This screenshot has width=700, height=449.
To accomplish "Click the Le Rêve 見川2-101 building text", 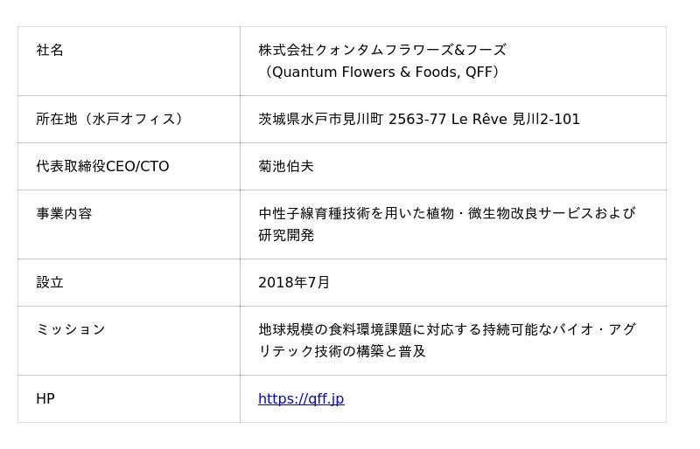I will click(515, 120).
